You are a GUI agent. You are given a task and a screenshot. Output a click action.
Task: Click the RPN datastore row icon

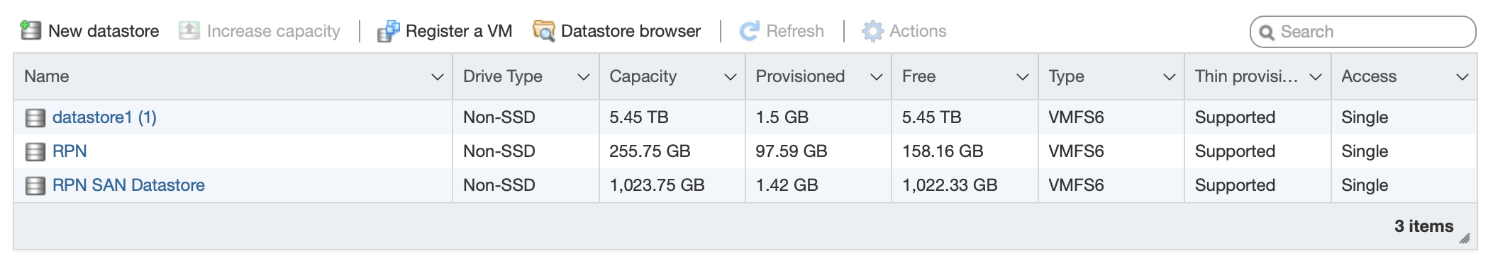click(35, 151)
